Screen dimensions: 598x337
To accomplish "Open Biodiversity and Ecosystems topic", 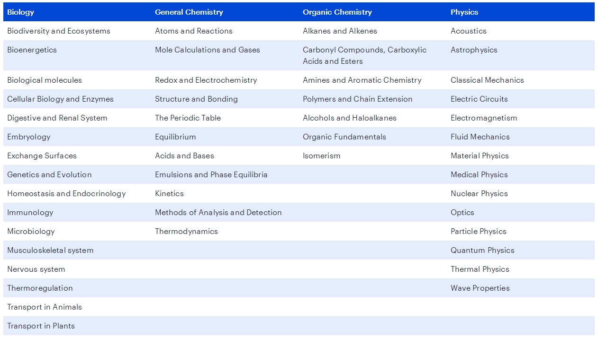I will 58,31.
